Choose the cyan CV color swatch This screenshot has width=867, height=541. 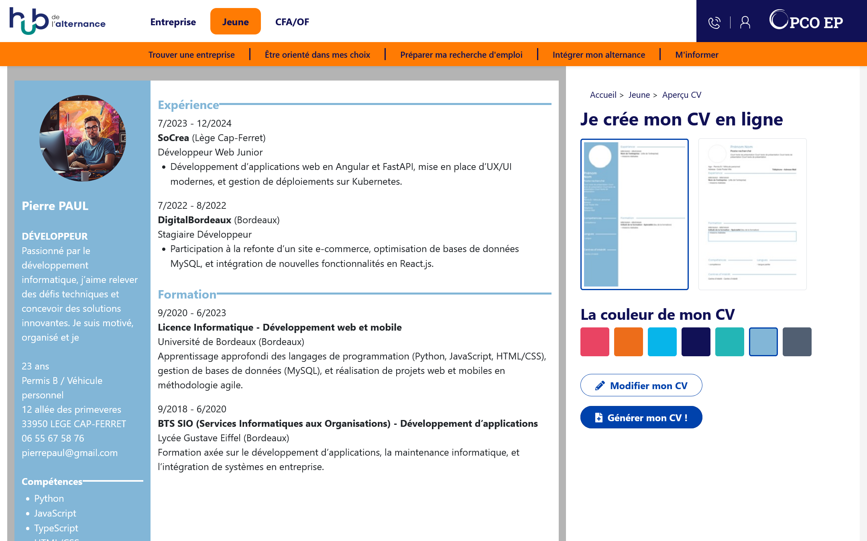pyautogui.click(x=662, y=342)
